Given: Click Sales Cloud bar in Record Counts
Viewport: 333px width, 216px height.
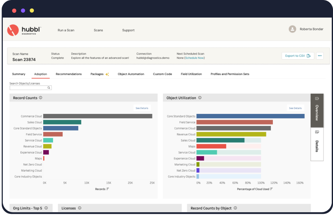Looking at the screenshot, I should pos(62,122).
